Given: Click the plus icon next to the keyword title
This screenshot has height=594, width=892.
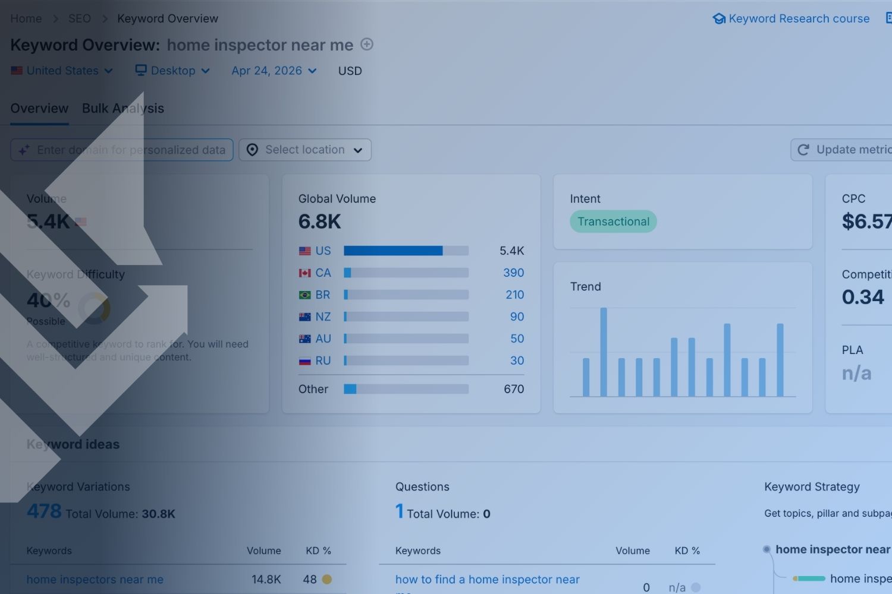Looking at the screenshot, I should pyautogui.click(x=367, y=45).
